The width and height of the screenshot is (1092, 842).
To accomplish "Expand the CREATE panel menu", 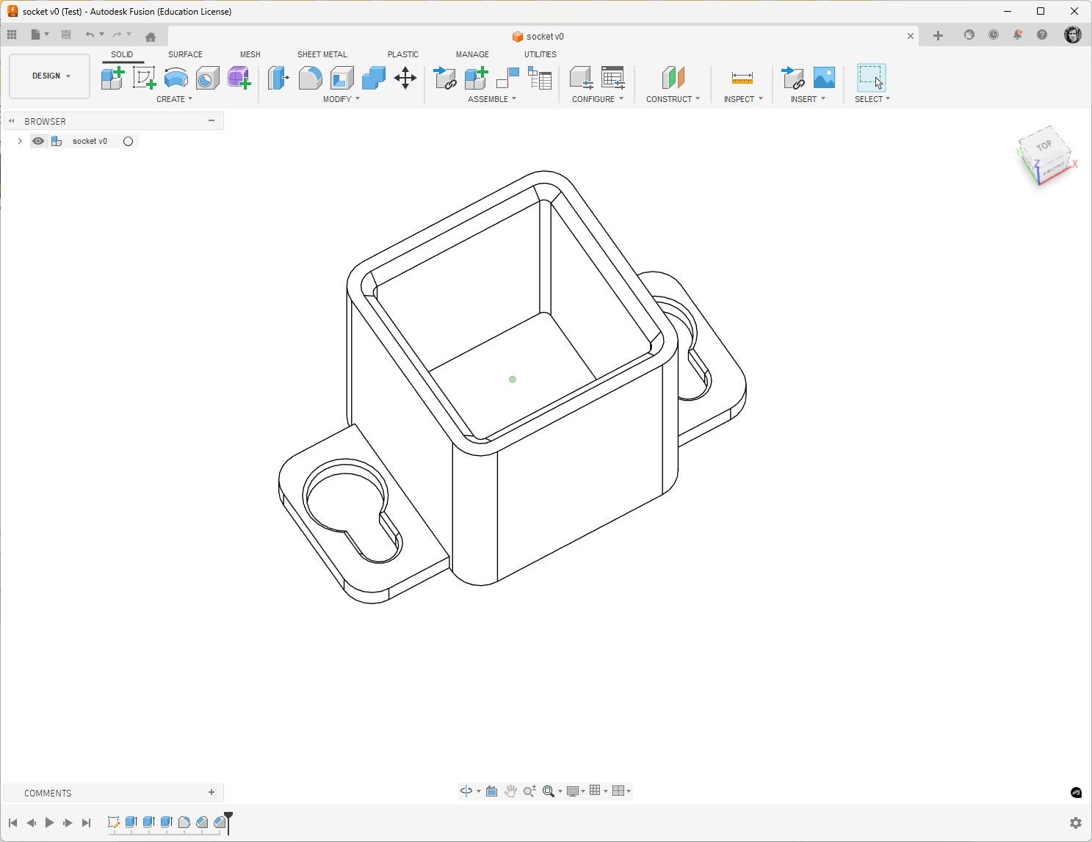I will tap(174, 99).
